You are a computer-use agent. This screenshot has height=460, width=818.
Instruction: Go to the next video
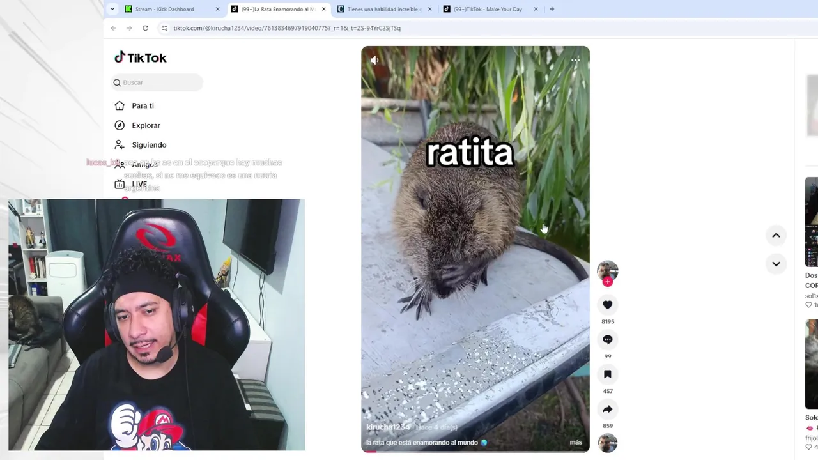pos(776,263)
